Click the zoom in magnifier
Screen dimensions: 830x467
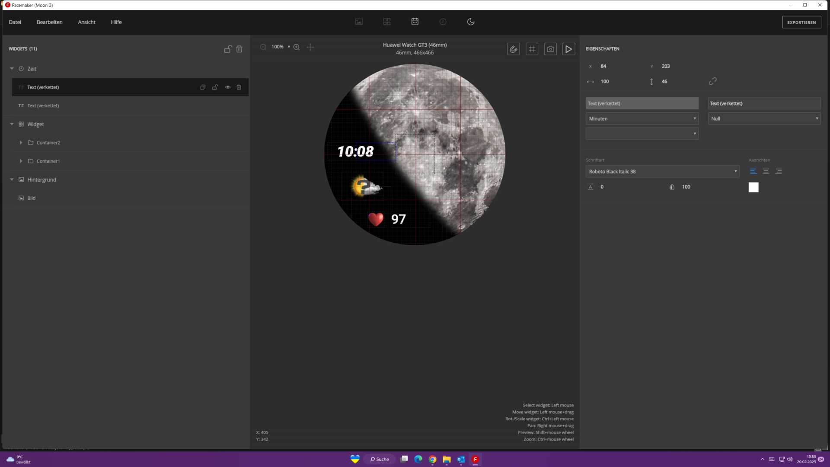[297, 47]
